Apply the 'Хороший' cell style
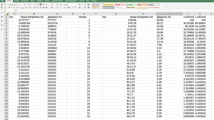Screen dimensions: 214x120 coord(130,5)
